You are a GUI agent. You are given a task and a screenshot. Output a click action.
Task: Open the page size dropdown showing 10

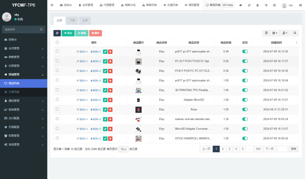123,149
